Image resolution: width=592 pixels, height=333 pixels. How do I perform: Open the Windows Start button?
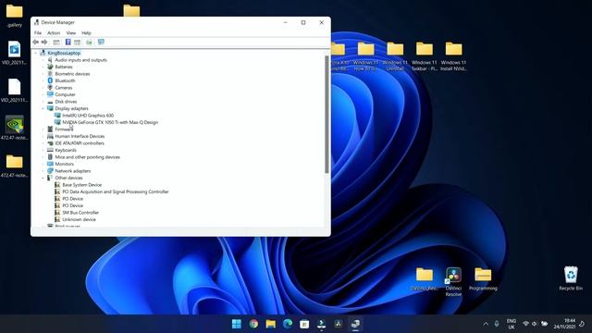(237, 324)
